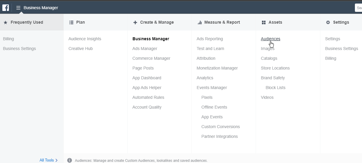The width and height of the screenshot is (362, 163).
Task: Click the Plan list icon
Action: point(71,22)
